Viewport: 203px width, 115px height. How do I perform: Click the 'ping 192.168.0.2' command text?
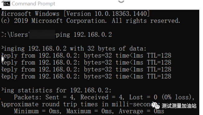click(84, 35)
